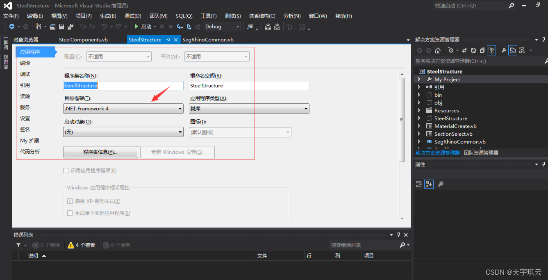Expand the Resources folder node

pos(419,111)
